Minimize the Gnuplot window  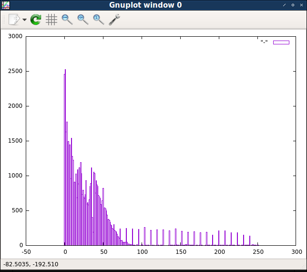click(284, 5)
